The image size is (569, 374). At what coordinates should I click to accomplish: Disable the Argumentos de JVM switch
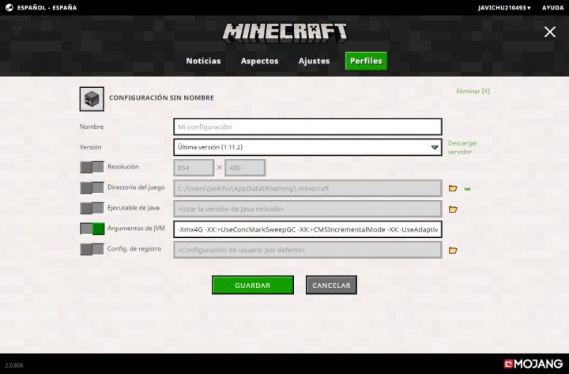click(92, 229)
